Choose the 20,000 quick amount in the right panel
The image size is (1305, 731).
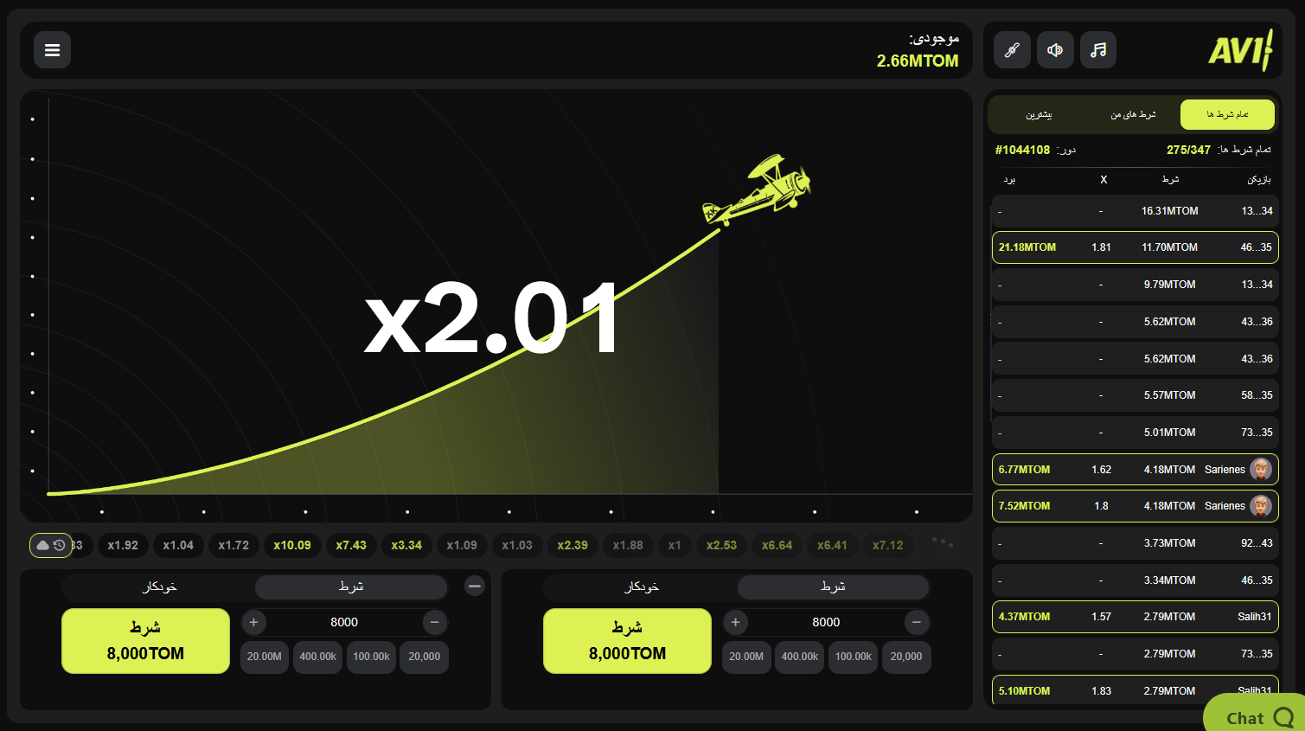coord(906,657)
